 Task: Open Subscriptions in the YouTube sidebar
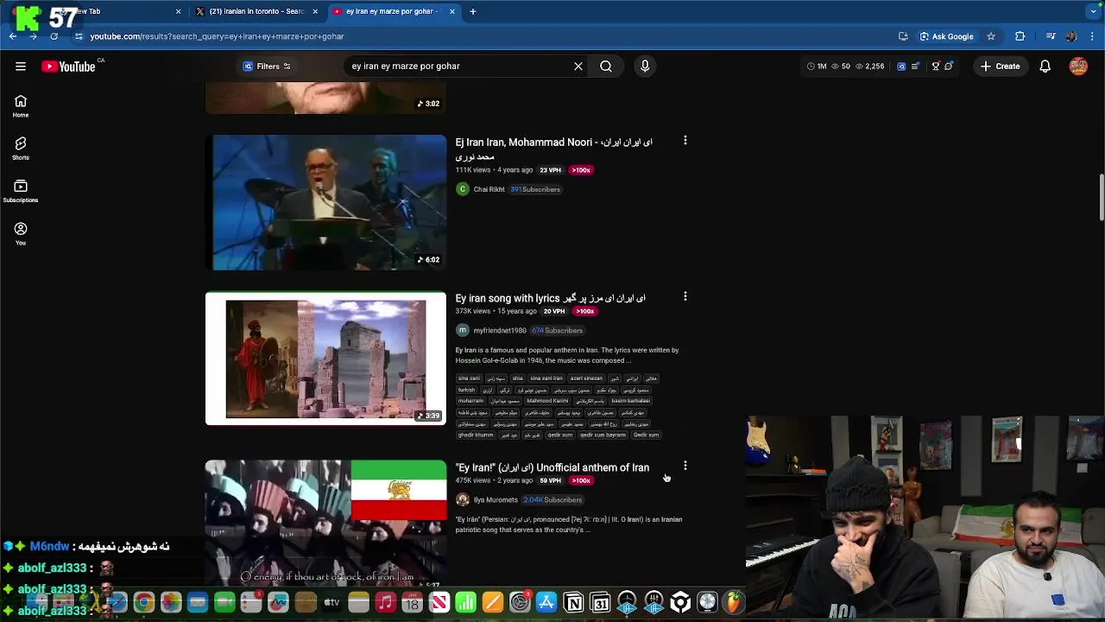[x=21, y=191]
